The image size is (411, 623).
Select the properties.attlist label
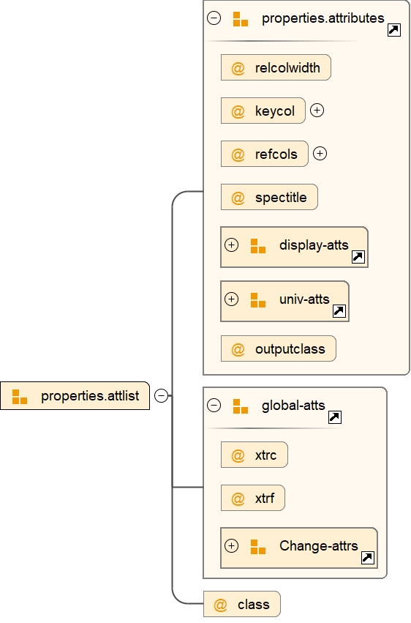90,396
